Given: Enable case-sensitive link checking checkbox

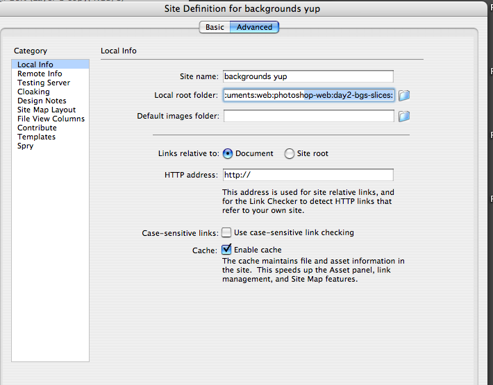Looking at the screenshot, I should point(226,232).
